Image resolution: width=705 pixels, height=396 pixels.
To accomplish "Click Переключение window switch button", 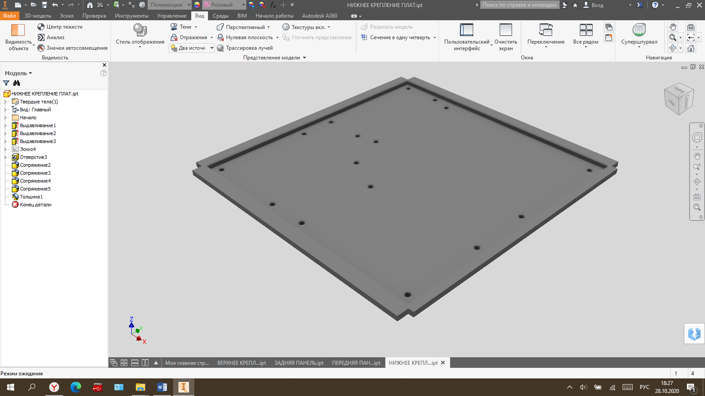I will pos(546,35).
